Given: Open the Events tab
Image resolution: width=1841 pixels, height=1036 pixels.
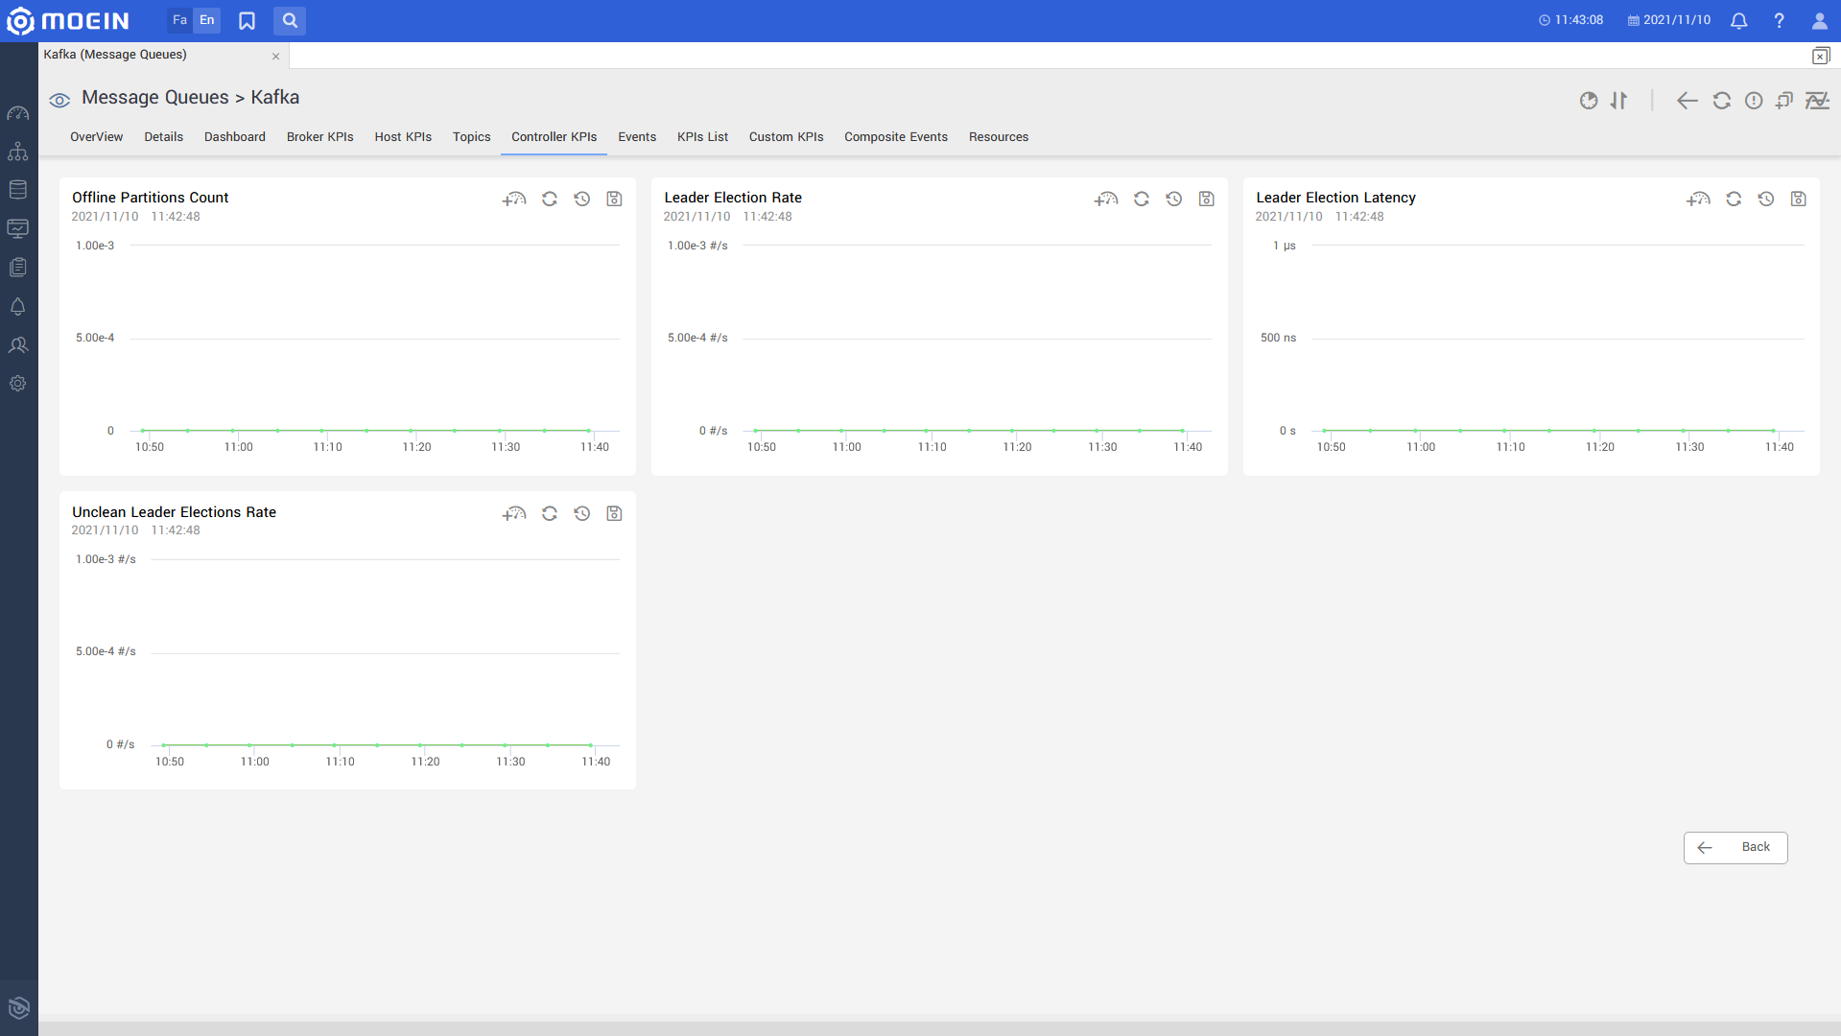Looking at the screenshot, I should (x=637, y=137).
